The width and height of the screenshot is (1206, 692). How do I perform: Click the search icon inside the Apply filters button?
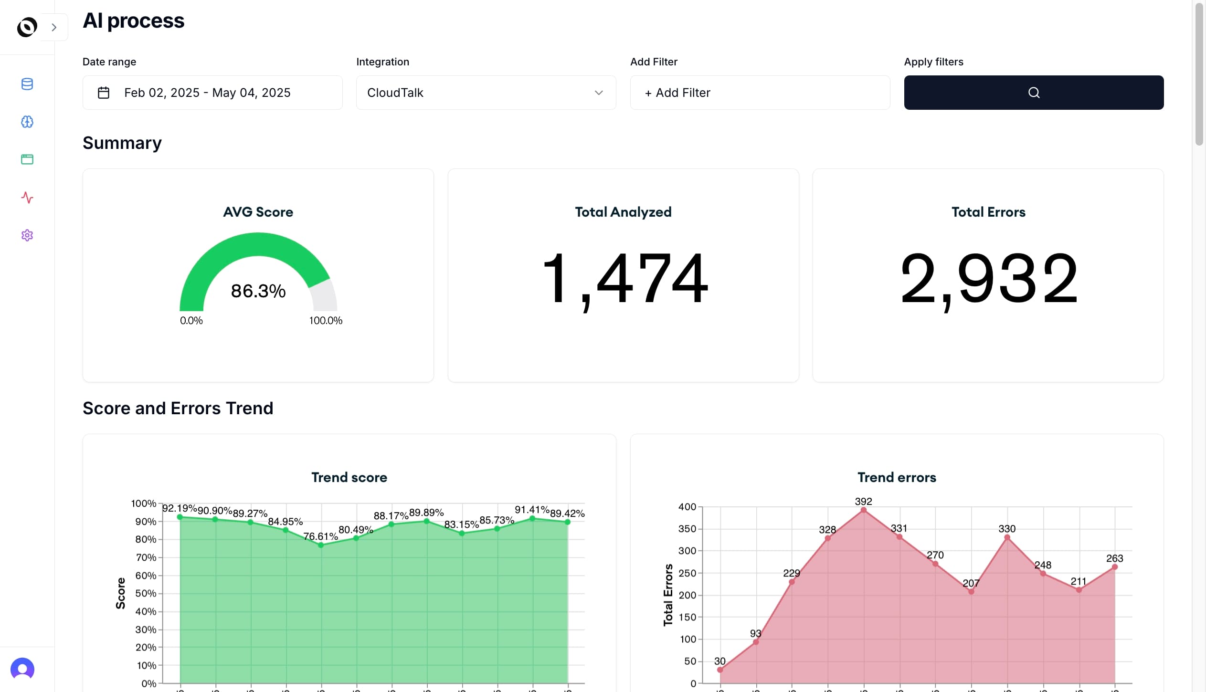click(x=1034, y=93)
